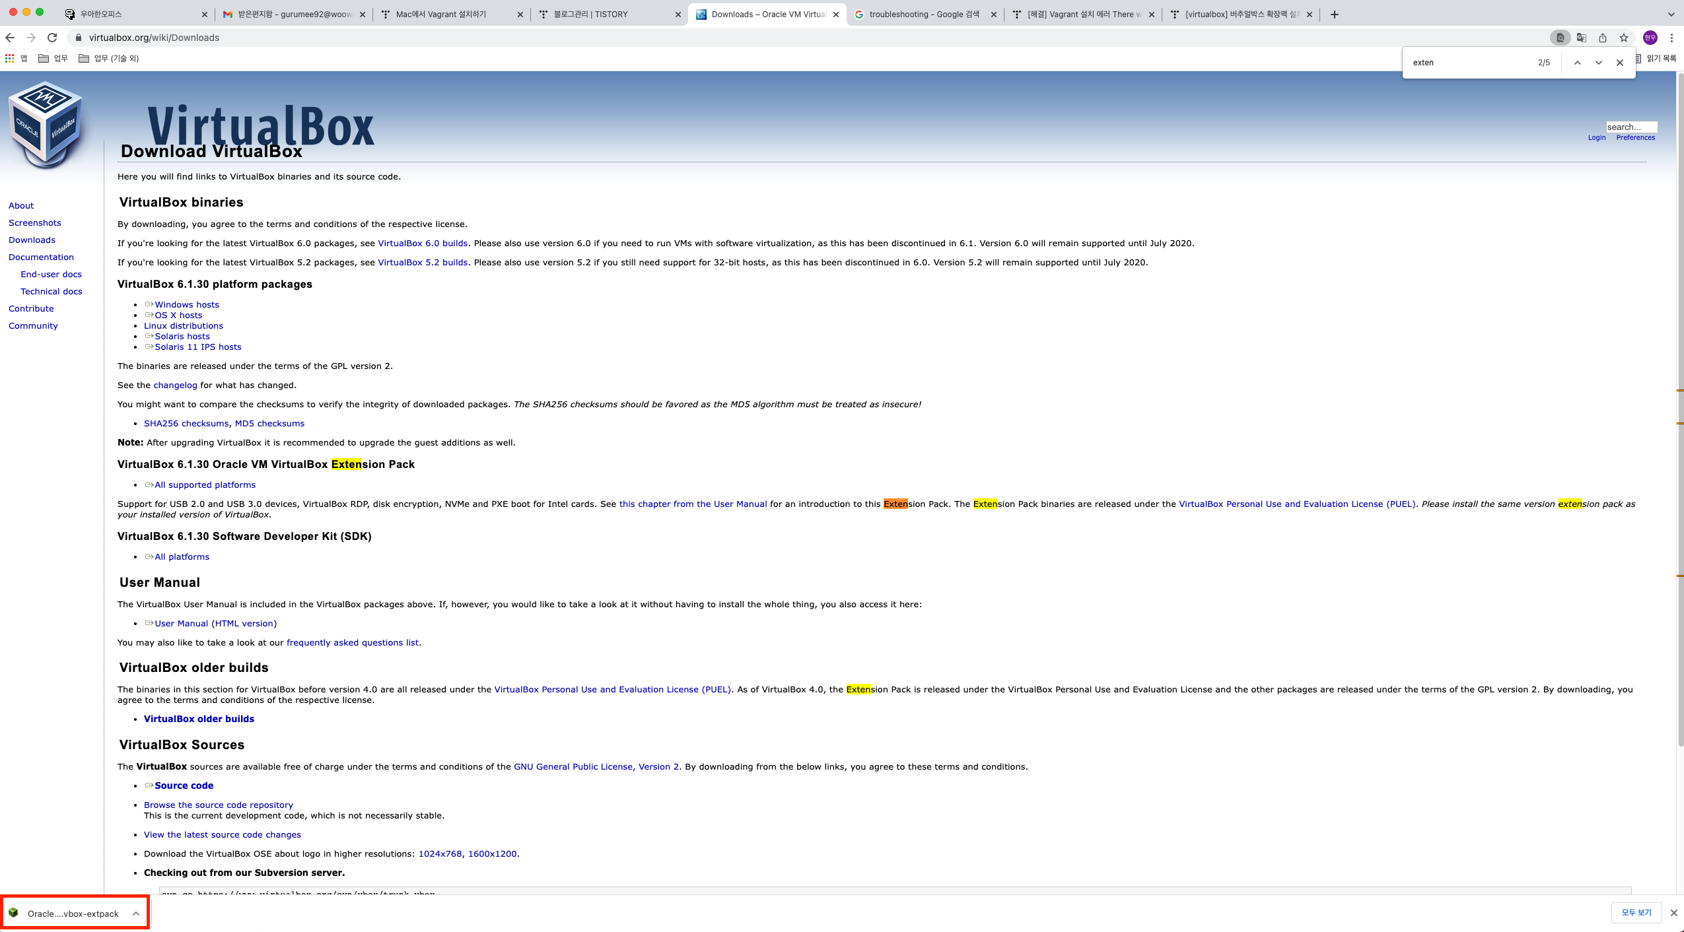Click the VirtualBox cube logo
The image size is (1684, 932).
pos(45,125)
